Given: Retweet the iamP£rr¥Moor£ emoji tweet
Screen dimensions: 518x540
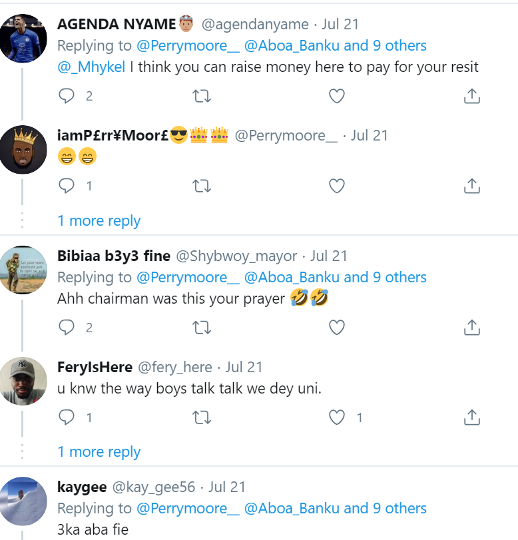Looking at the screenshot, I should 201,186.
